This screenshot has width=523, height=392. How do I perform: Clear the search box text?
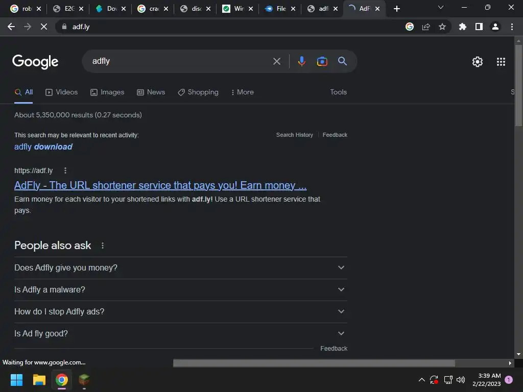coord(276,61)
